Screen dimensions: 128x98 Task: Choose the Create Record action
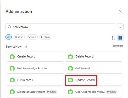click(35, 56)
